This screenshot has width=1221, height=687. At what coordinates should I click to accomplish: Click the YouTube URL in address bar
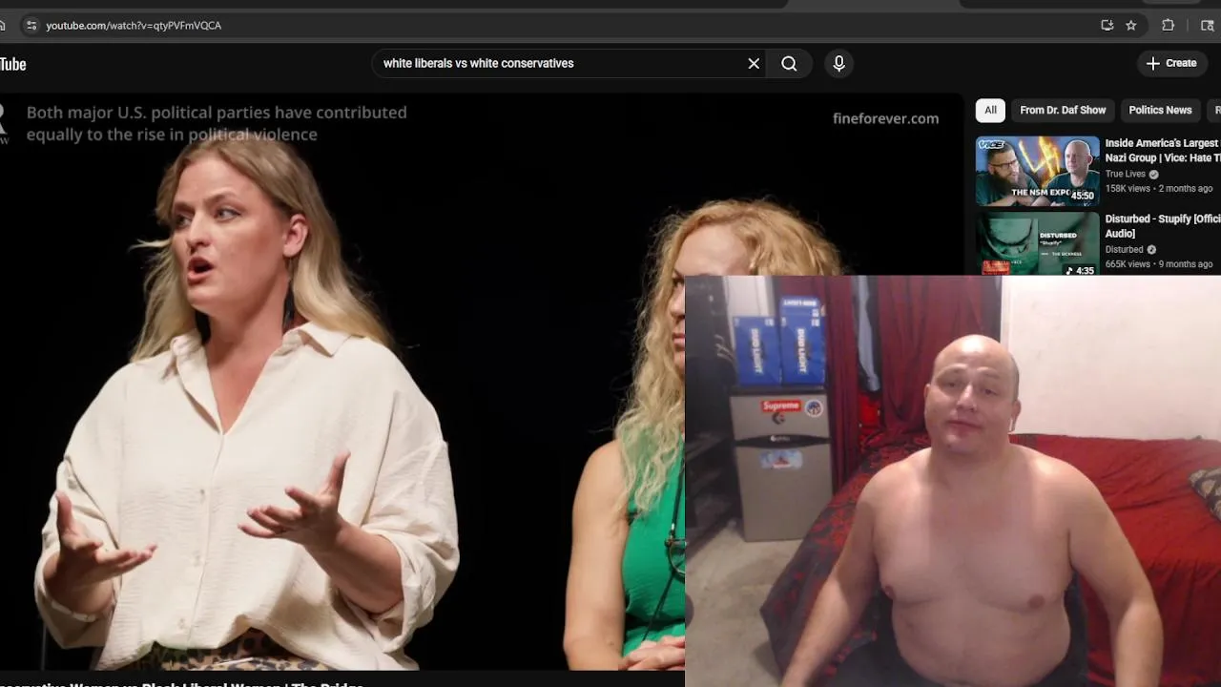[x=134, y=26]
